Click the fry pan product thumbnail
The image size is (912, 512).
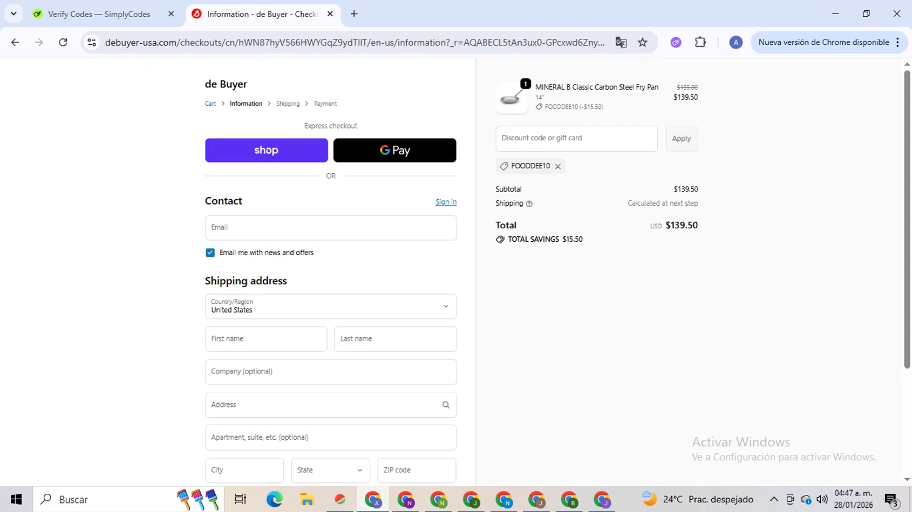511,98
